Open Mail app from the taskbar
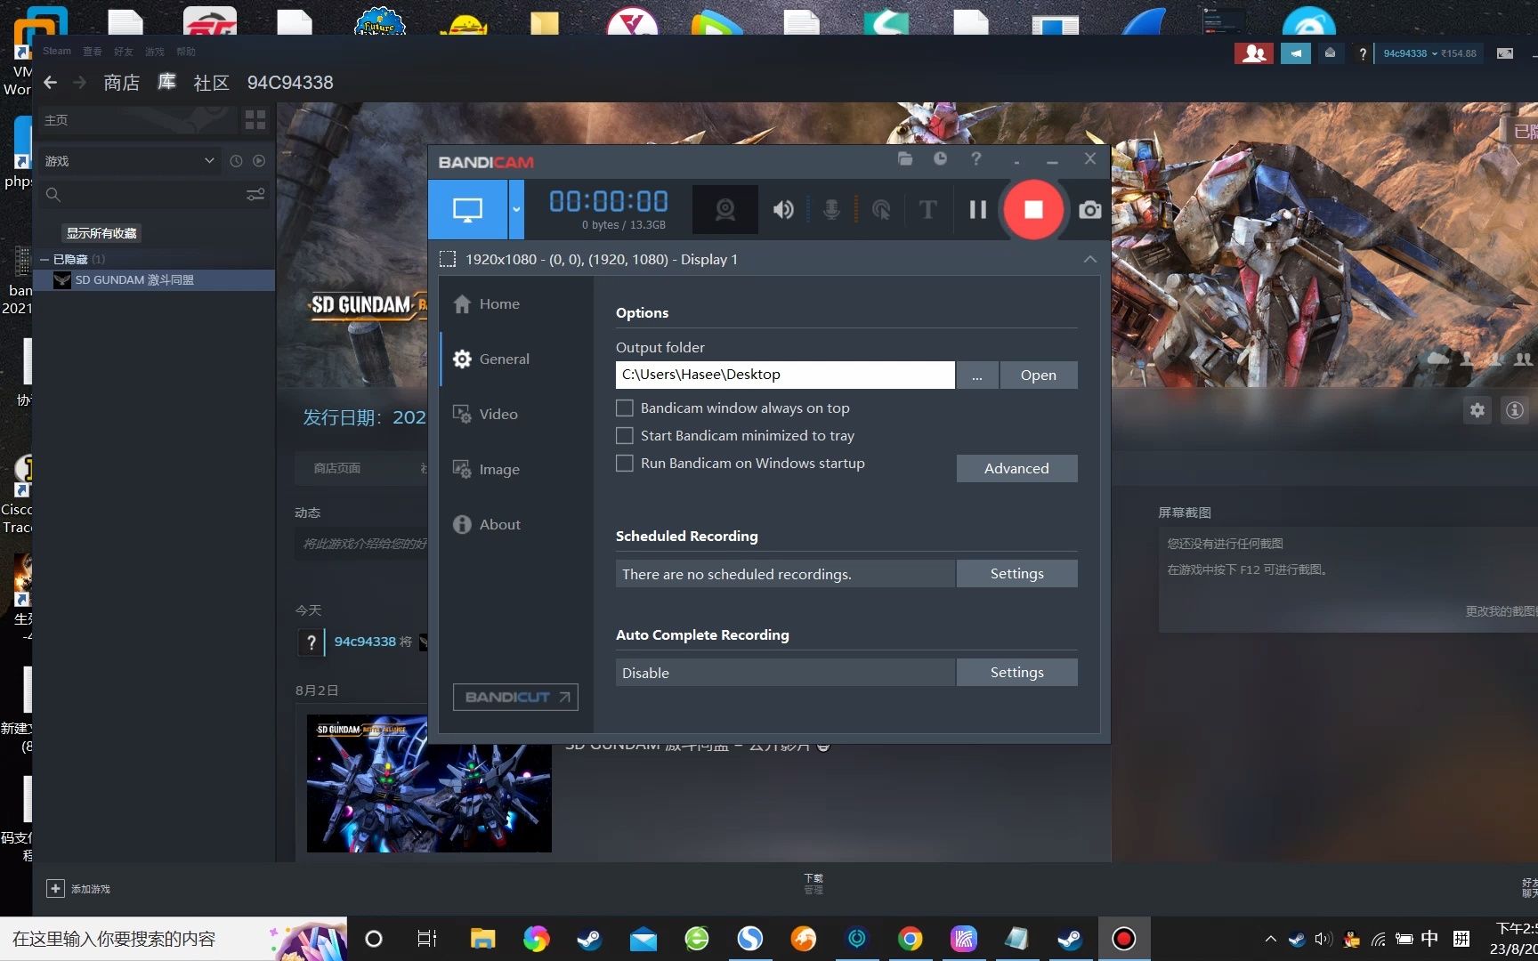The width and height of the screenshot is (1538, 961). (x=643, y=939)
